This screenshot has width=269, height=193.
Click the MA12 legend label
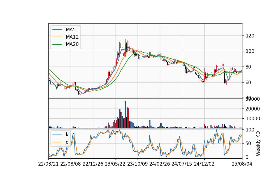click(x=72, y=37)
